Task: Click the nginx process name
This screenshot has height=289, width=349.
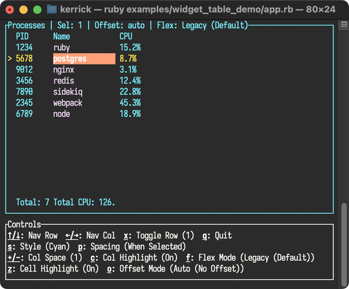Action: [64, 70]
